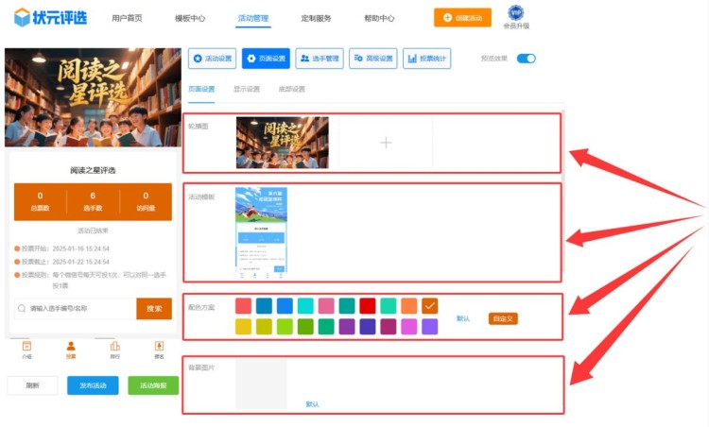Open 投票统计 vote statistics
This screenshot has width=709, height=427.
coord(426,59)
